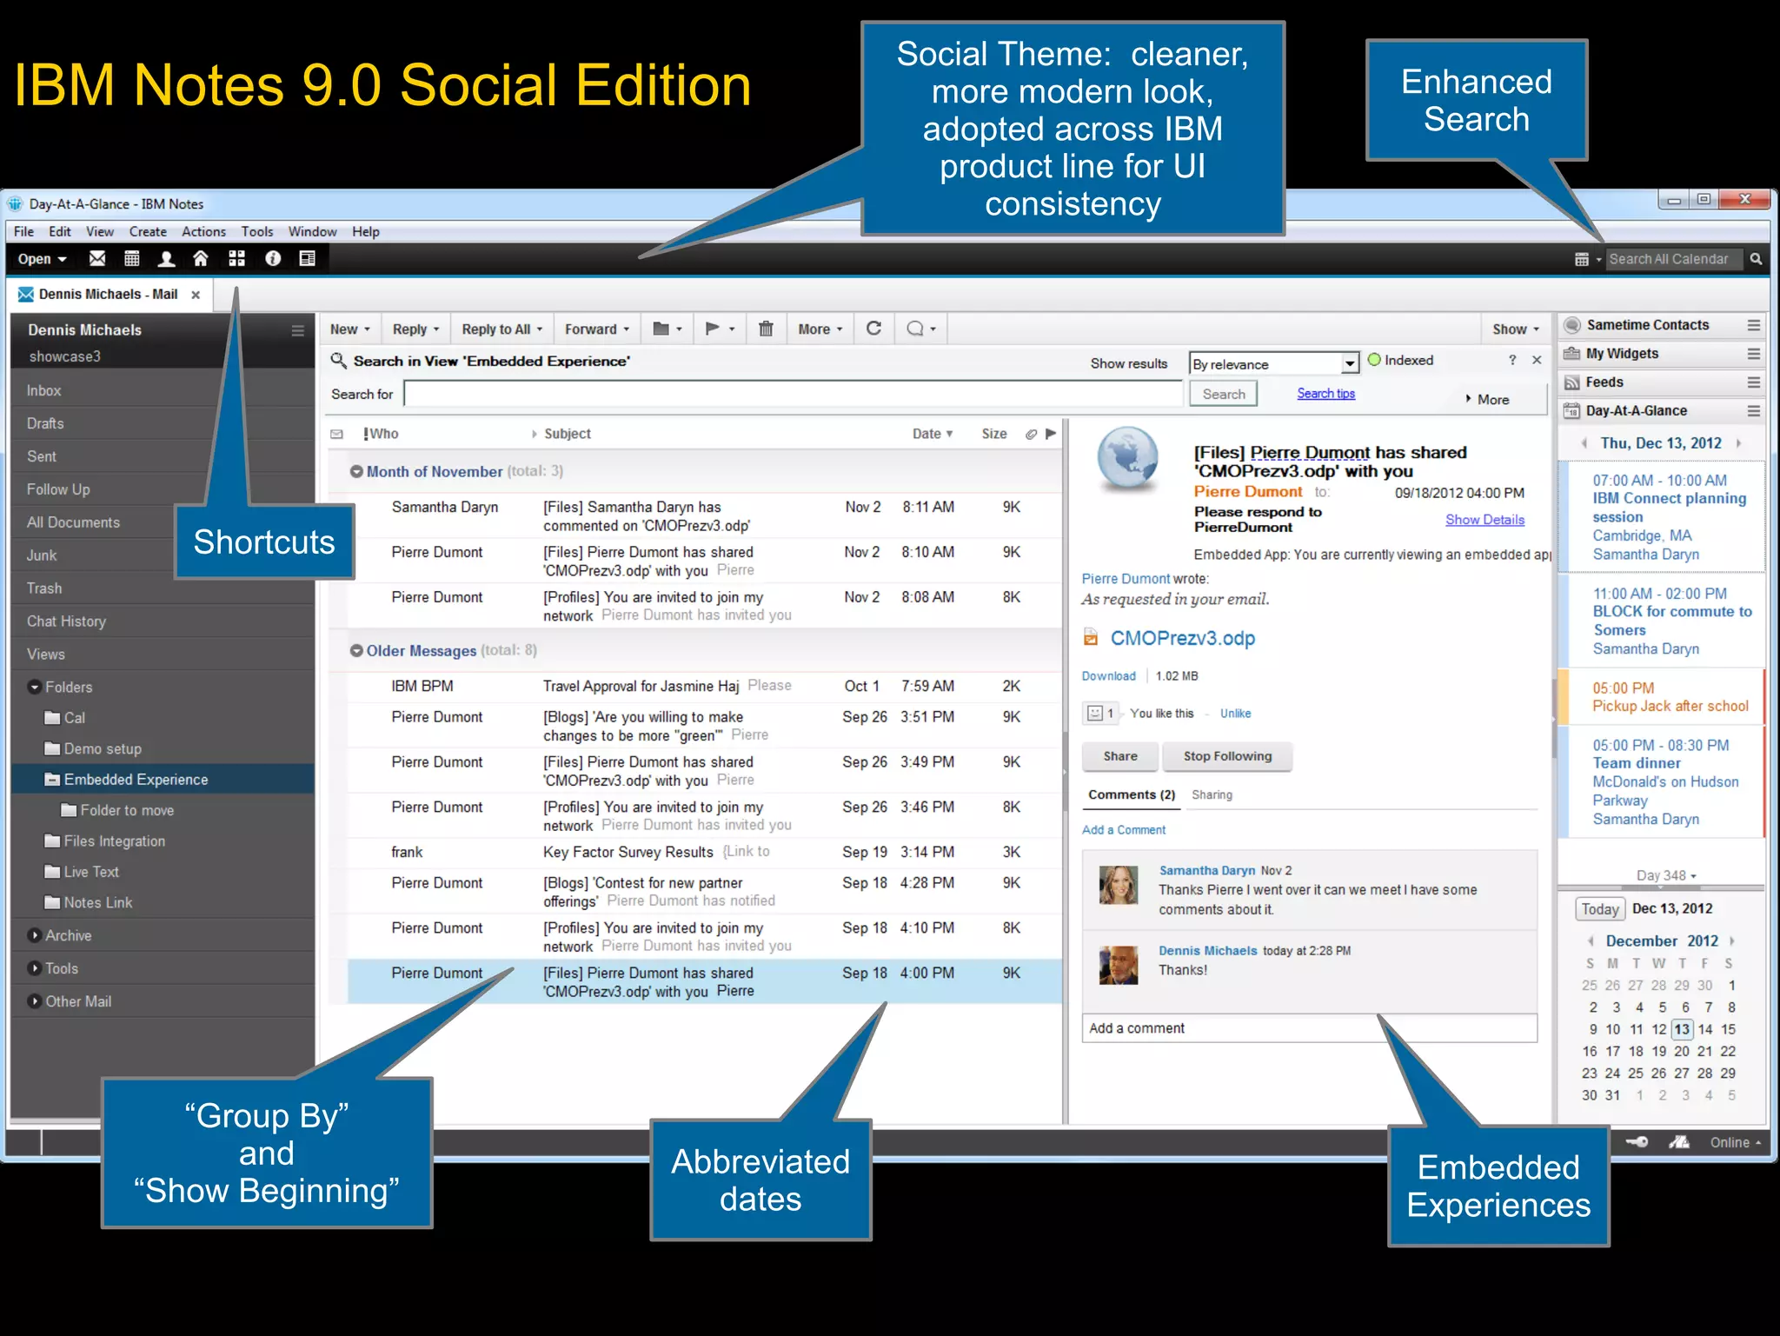Select the Comments (2) tab
The image size is (1780, 1336).
(1132, 794)
